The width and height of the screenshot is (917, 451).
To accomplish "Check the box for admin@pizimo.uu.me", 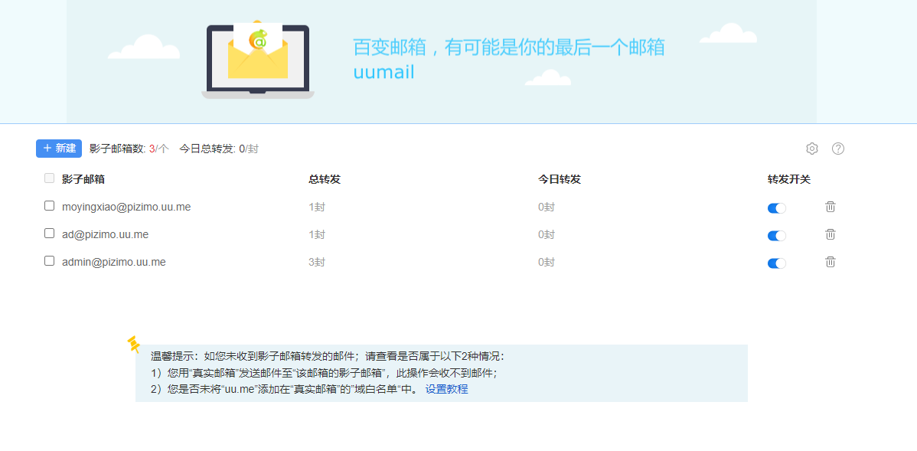I will pos(49,261).
